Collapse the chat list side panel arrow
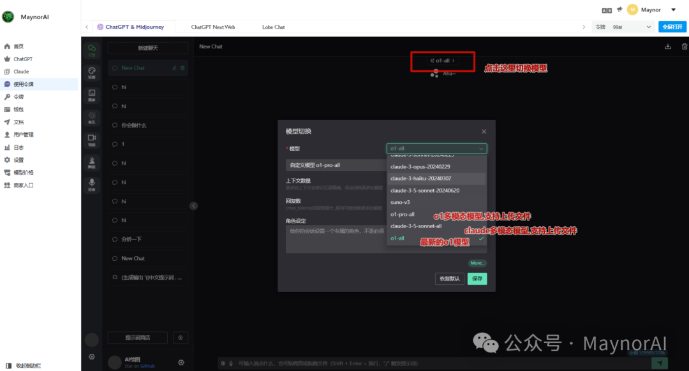The height and width of the screenshot is (371, 689). pyautogui.click(x=194, y=205)
